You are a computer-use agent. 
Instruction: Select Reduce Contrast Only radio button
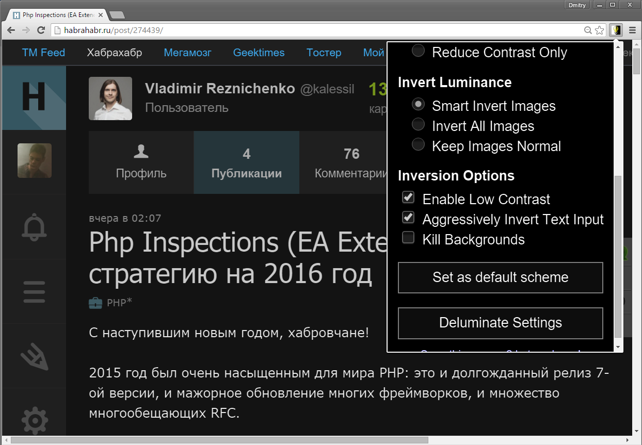point(418,51)
